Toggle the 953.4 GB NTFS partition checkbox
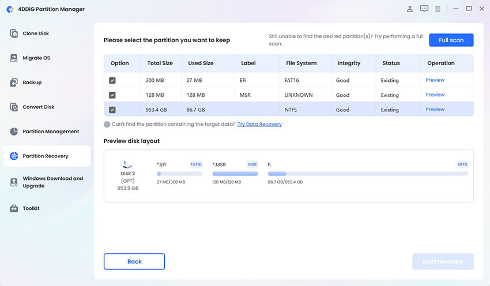The width and height of the screenshot is (490, 286). 112,110
